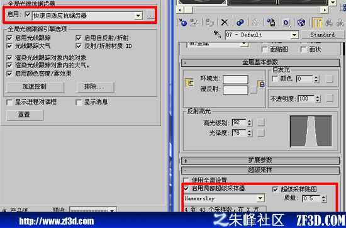Click the Make Unique blue spheres icon
Screen dimensions: 346x228
240,23
